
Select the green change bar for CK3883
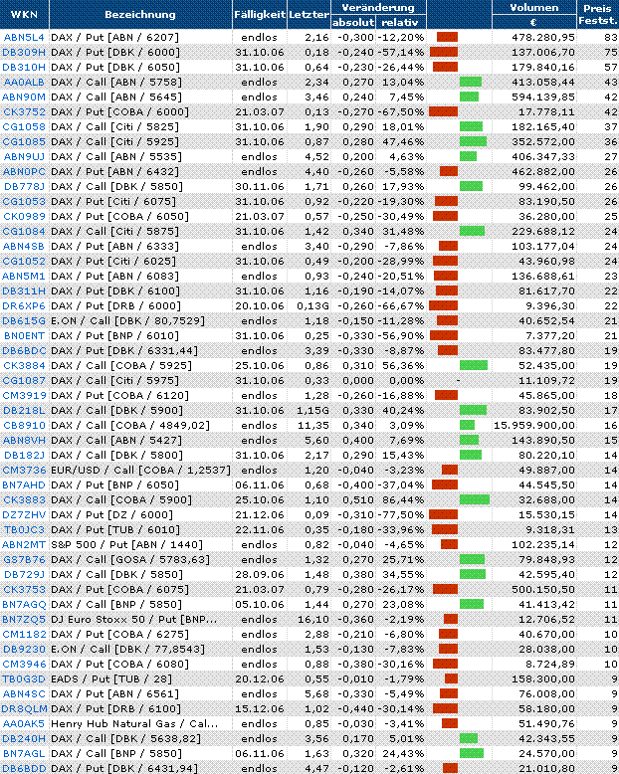[475, 500]
